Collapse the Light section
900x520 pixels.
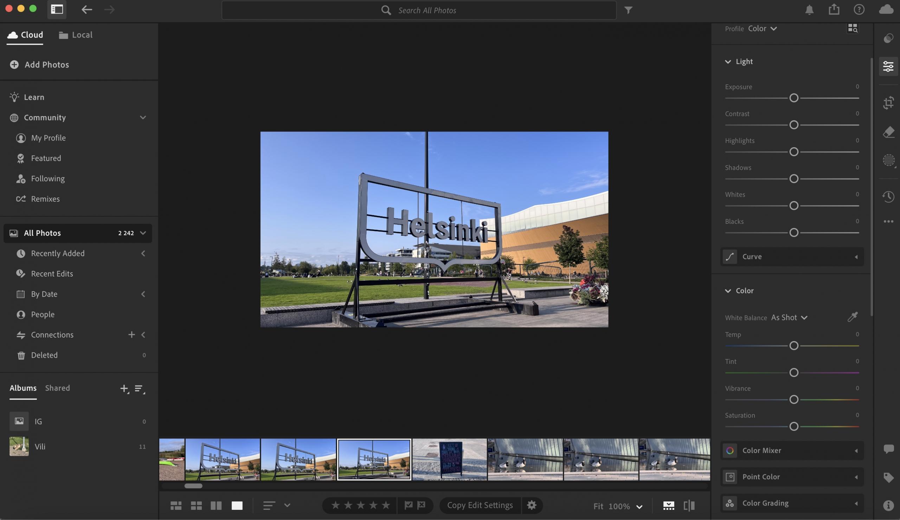click(728, 61)
